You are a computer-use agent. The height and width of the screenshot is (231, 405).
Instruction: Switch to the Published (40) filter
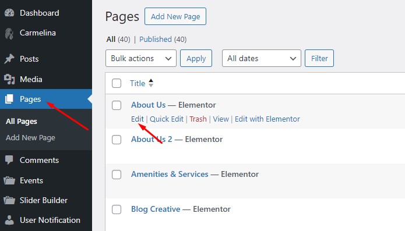tap(163, 39)
